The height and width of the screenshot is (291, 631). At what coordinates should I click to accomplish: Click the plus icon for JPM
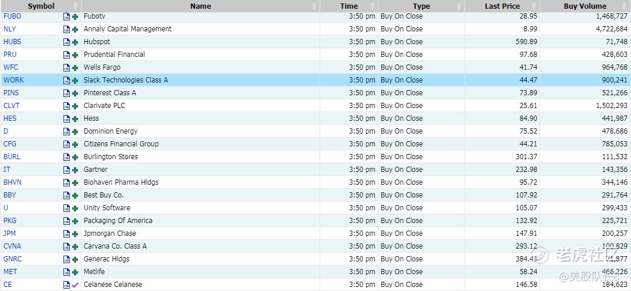[x=75, y=234]
